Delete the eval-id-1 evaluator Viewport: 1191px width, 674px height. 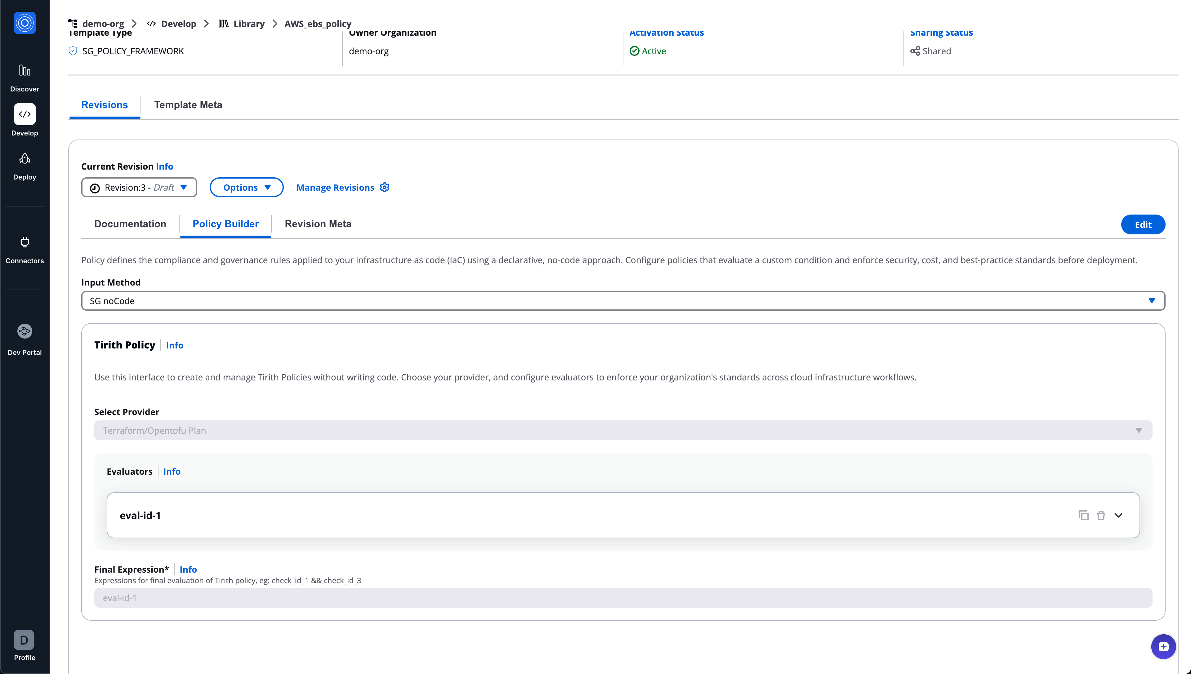[1101, 515]
